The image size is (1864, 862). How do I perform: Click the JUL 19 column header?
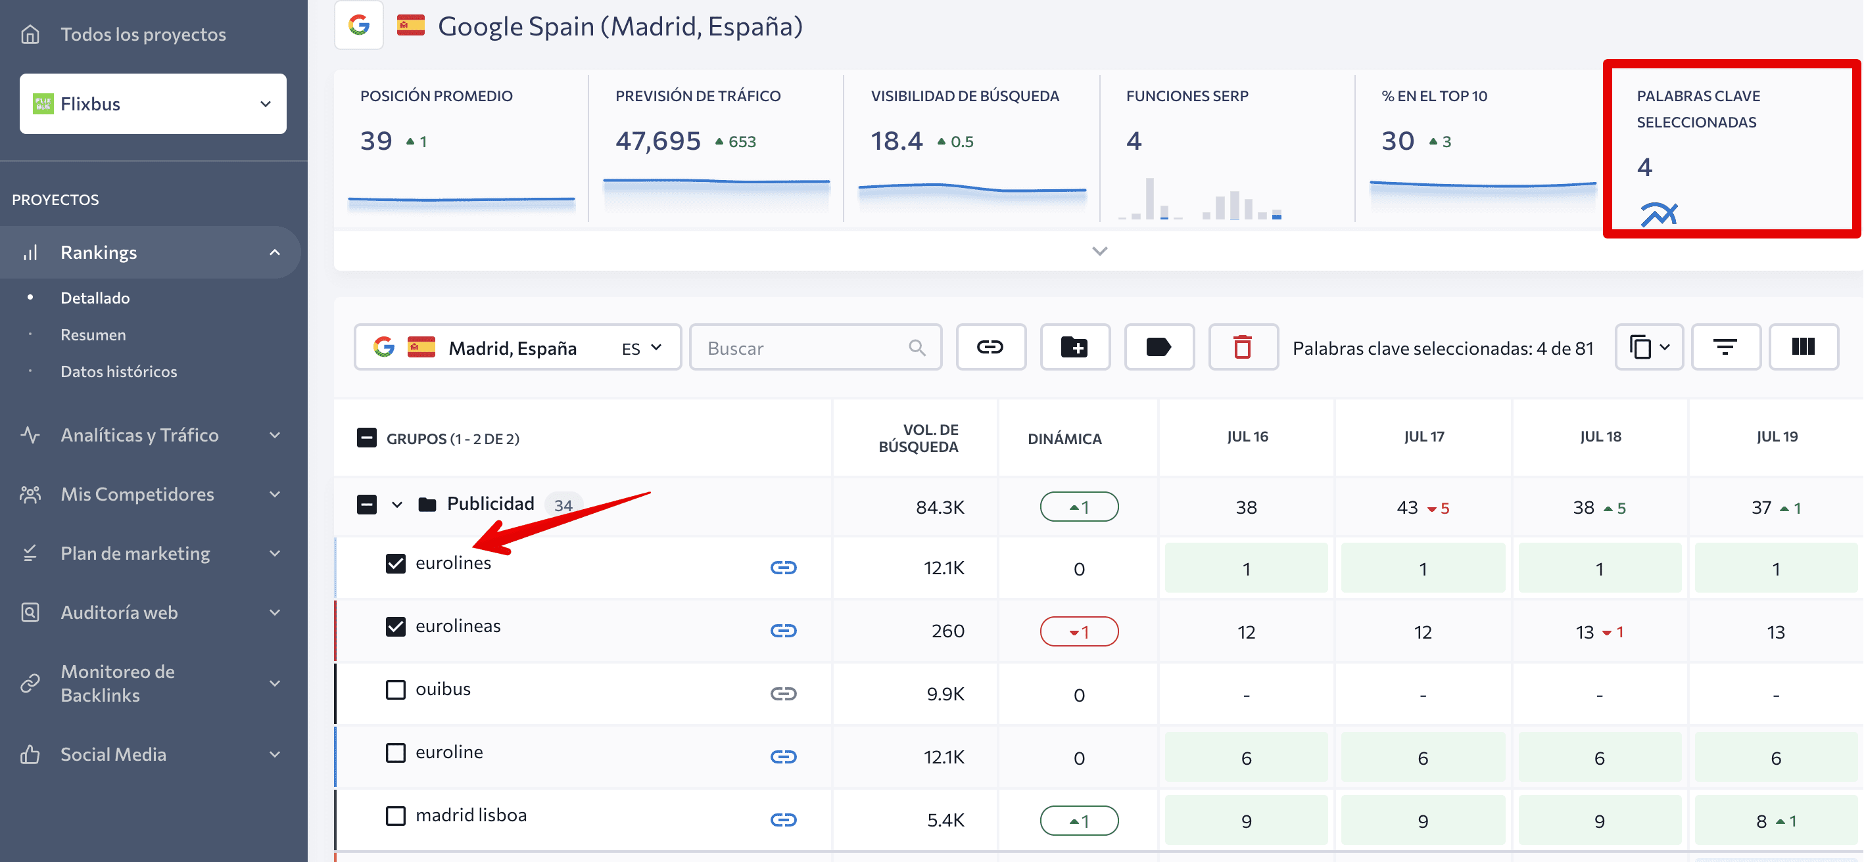tap(1777, 436)
